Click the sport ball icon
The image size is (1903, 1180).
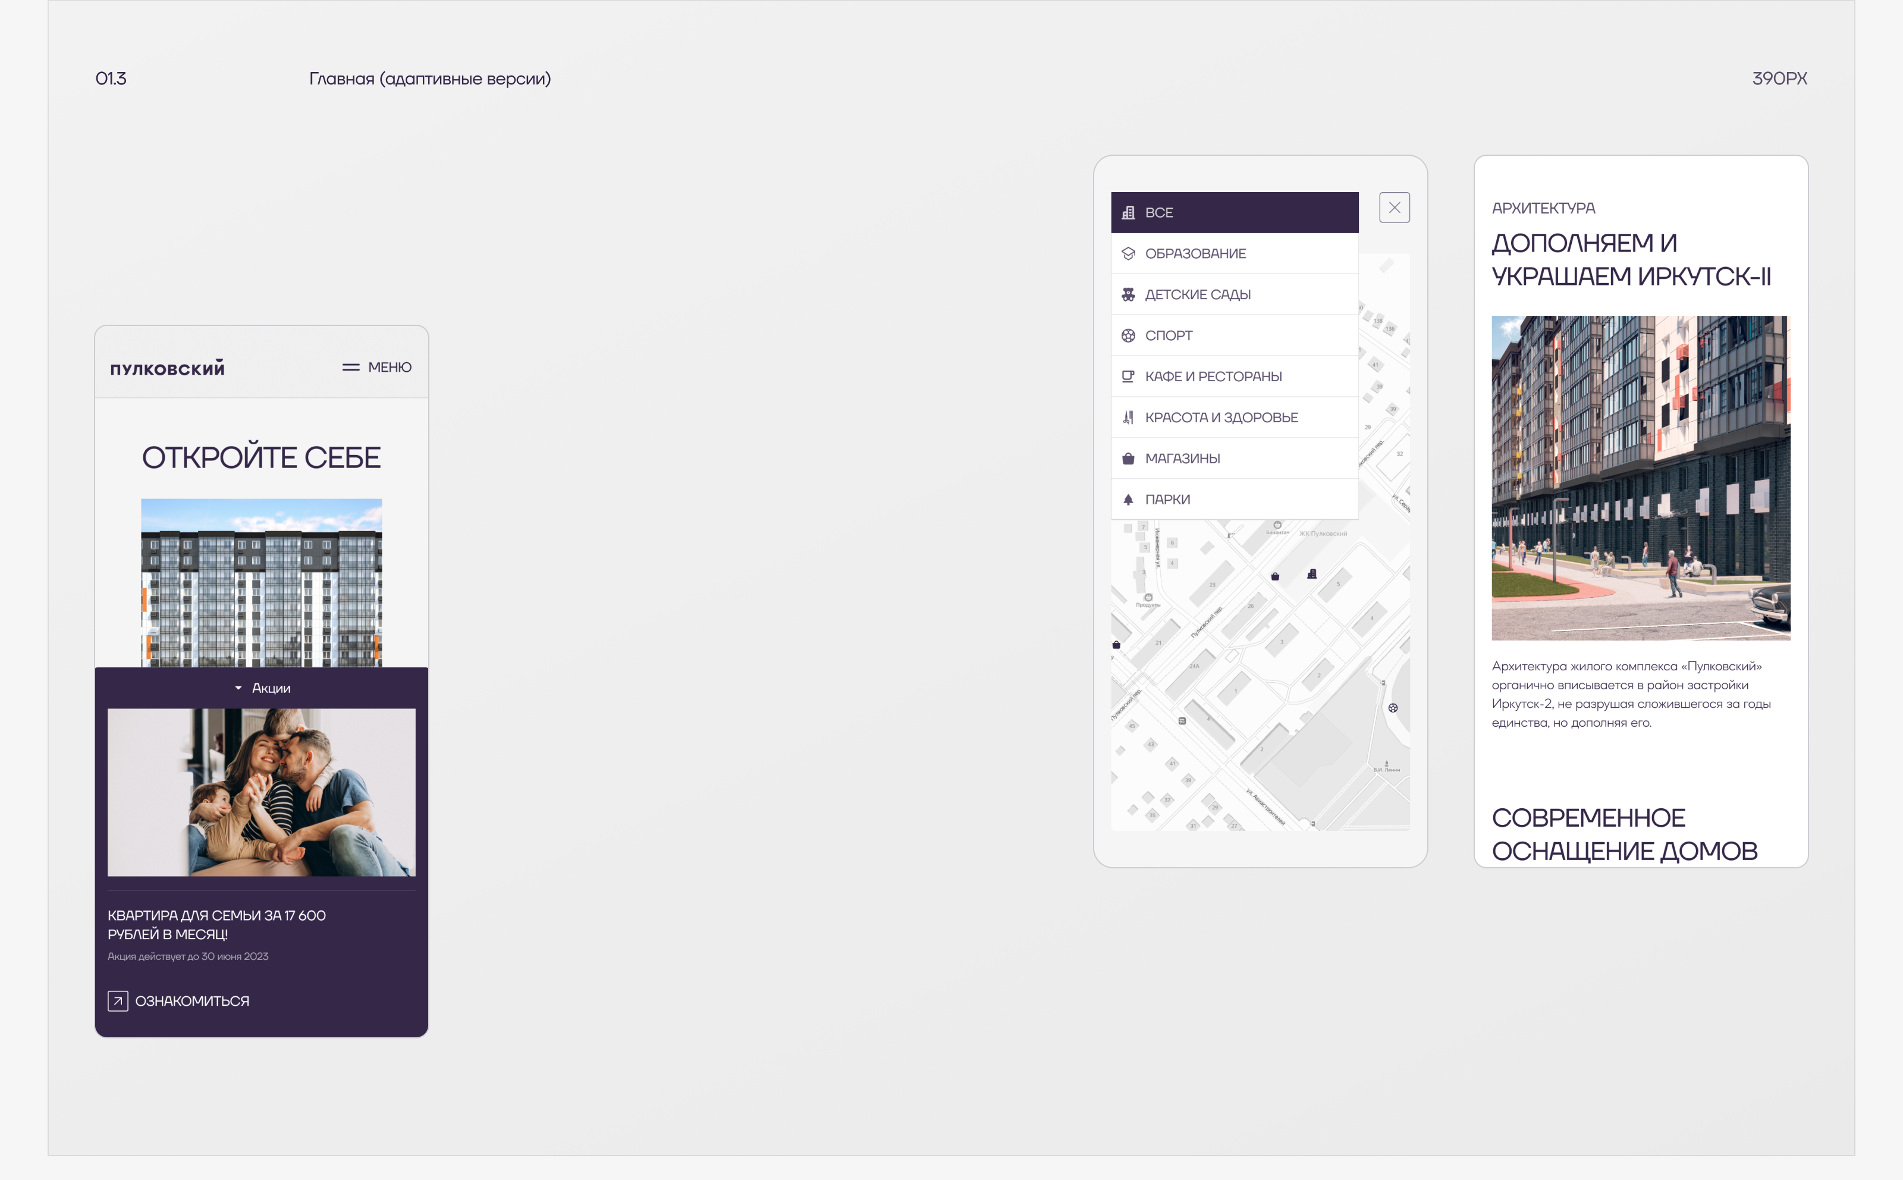coord(1128,335)
